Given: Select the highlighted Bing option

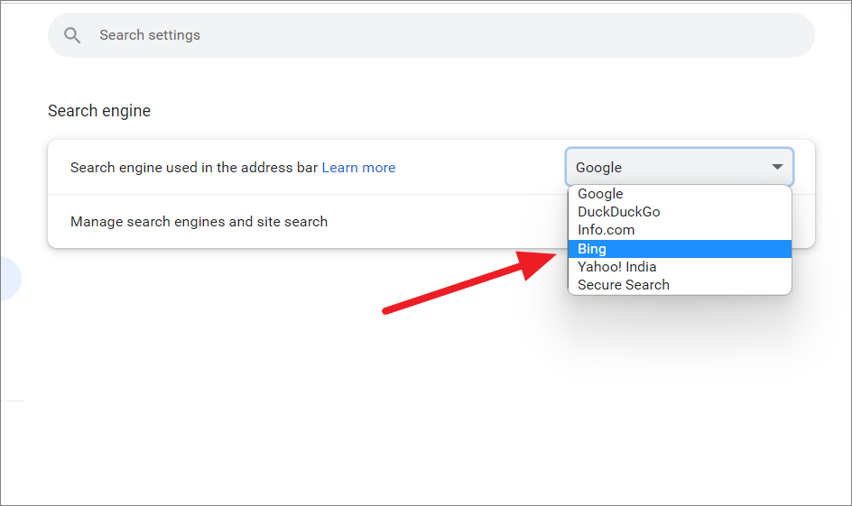Looking at the screenshot, I should [680, 249].
